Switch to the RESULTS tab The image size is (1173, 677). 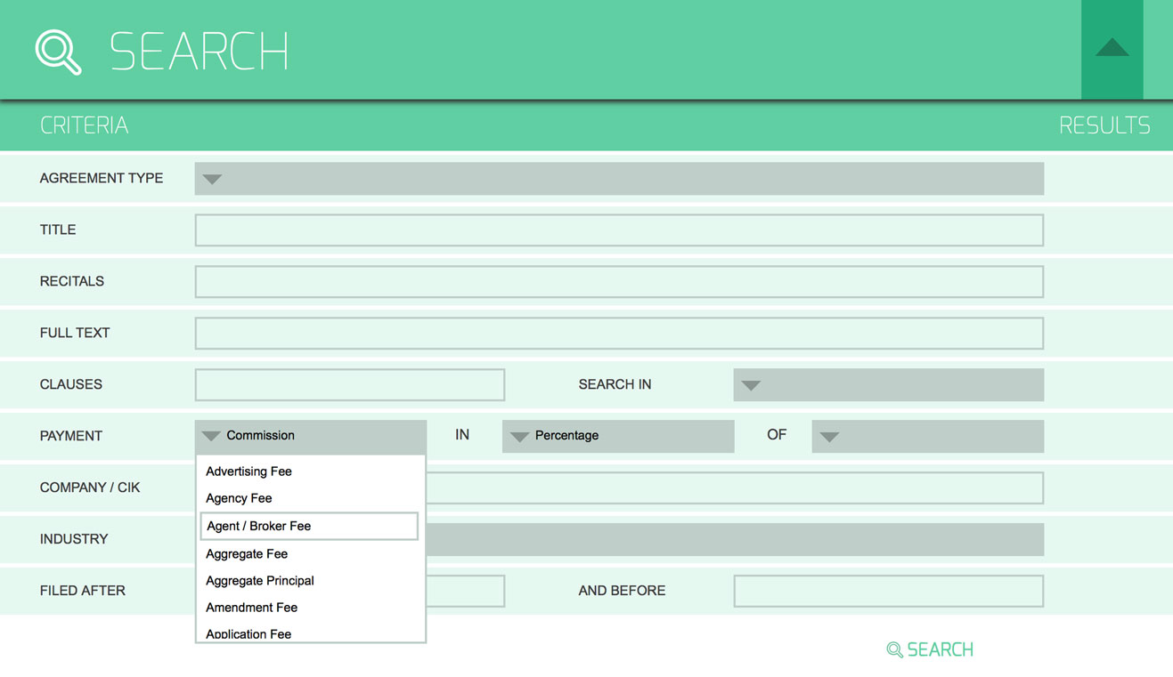1104,125
